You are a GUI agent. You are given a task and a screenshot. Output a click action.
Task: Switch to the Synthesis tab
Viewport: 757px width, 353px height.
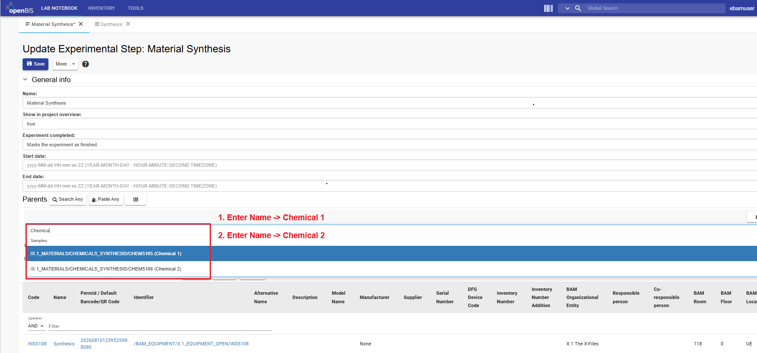tap(108, 24)
